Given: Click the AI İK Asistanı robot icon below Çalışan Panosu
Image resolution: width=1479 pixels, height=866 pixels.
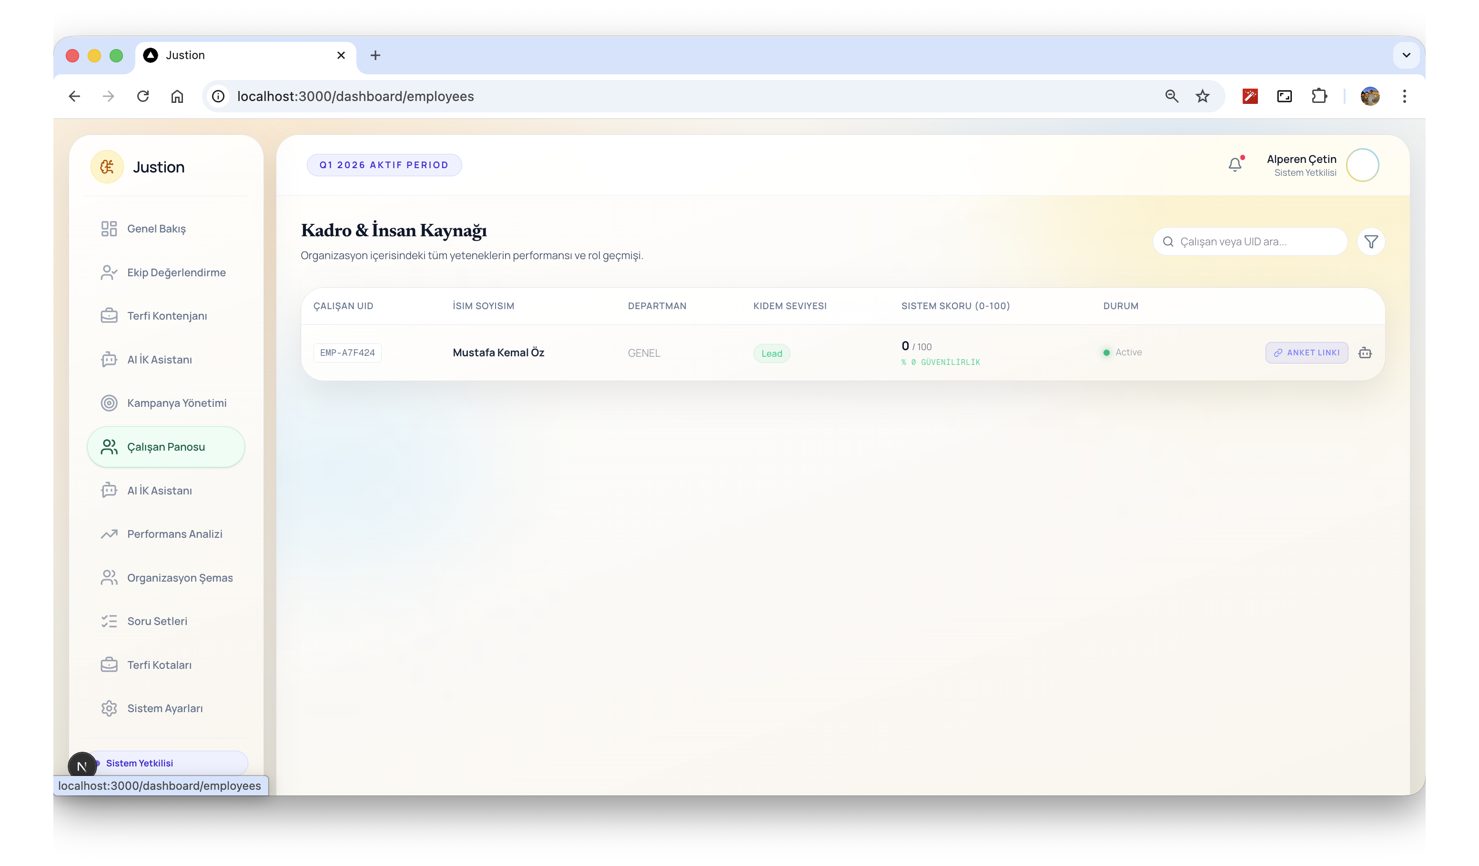Looking at the screenshot, I should point(109,491).
